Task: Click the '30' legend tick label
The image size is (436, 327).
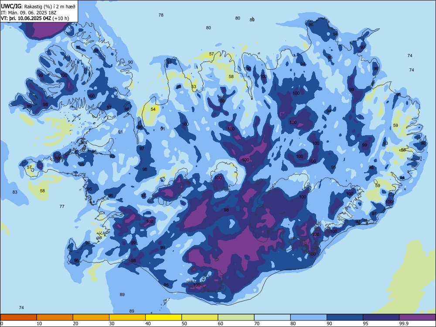Action: [112, 324]
